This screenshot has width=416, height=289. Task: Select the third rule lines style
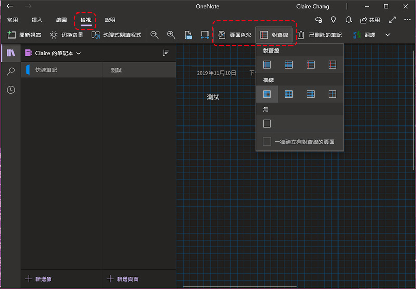[310, 65]
